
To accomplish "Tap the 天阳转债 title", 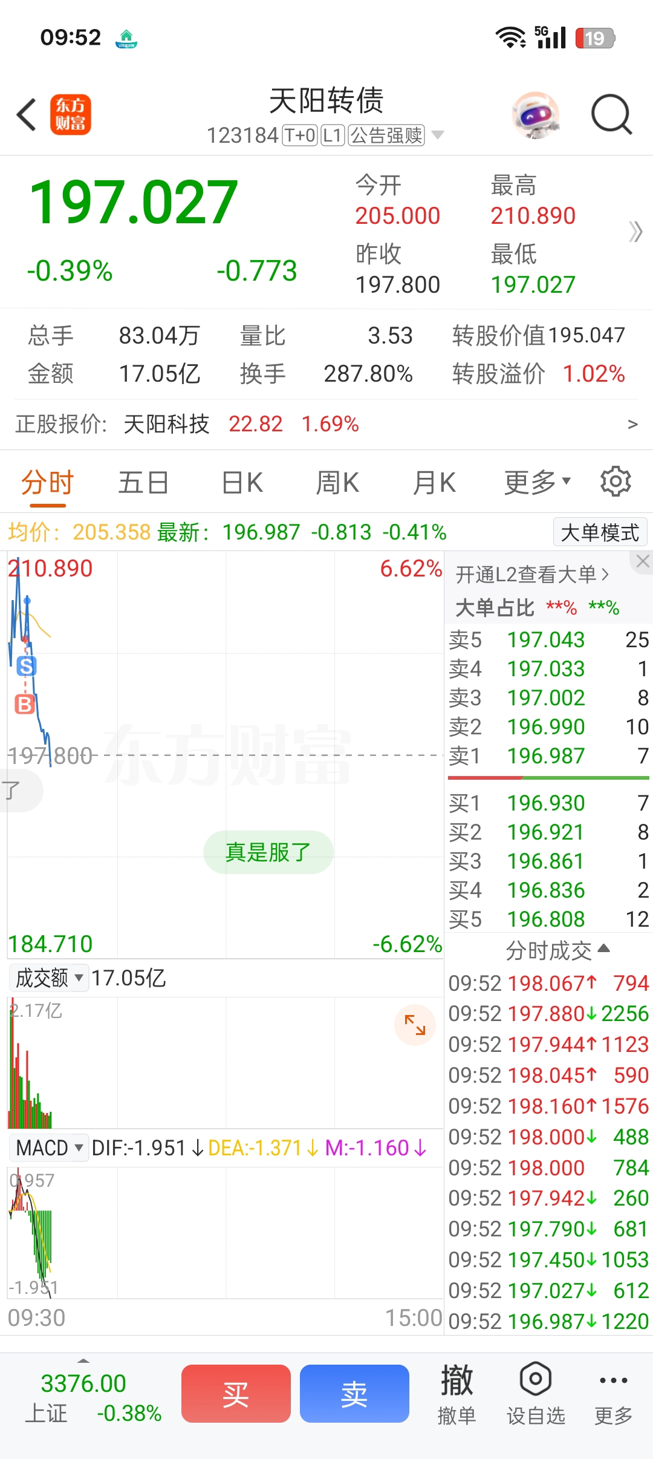I will click(x=326, y=100).
